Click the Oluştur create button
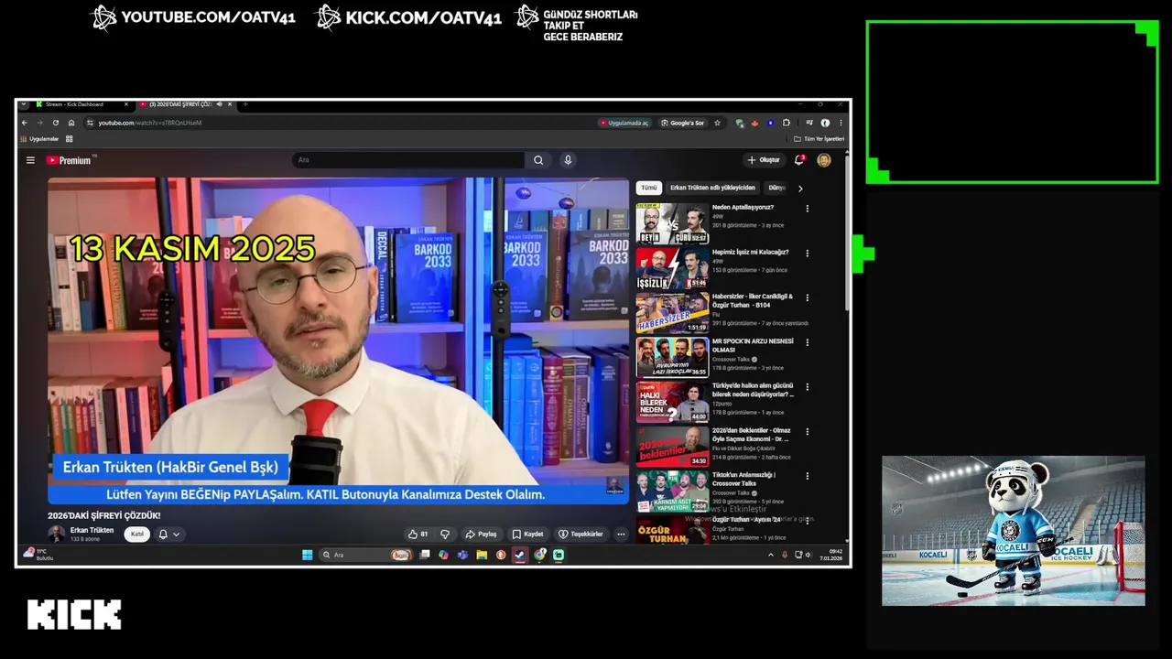This screenshot has width=1172, height=659. pos(763,160)
